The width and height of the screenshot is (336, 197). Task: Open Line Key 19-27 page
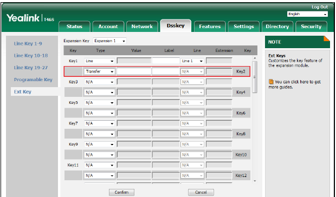[31, 68]
